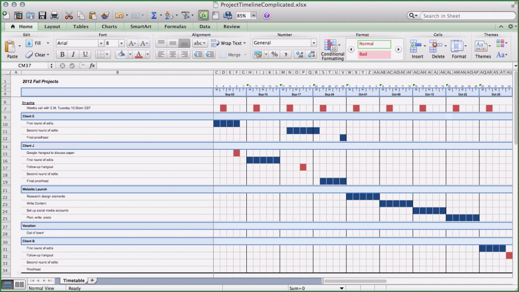Open the Filter funnel icon

185,15
